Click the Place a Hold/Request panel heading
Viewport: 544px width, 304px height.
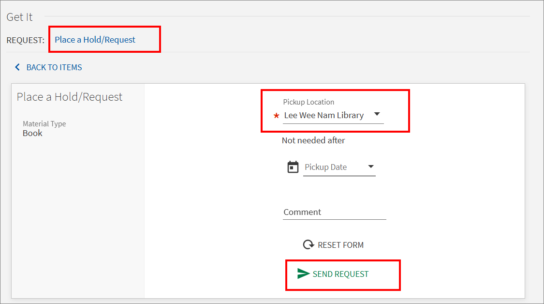point(70,97)
